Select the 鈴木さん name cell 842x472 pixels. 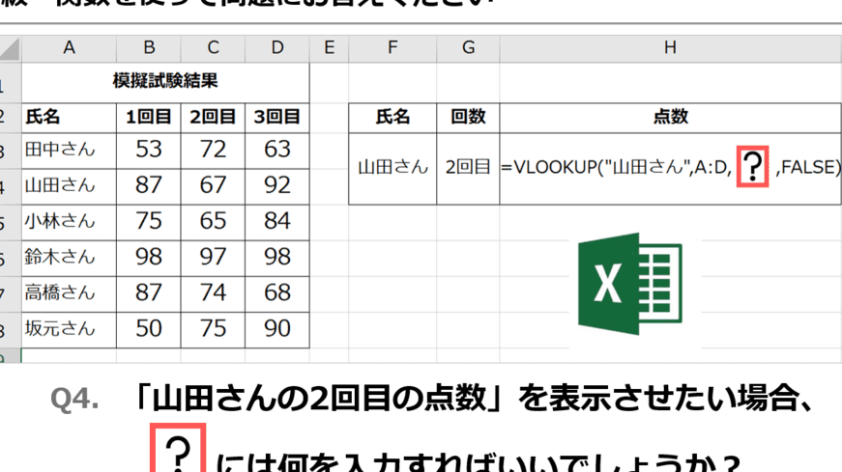pyautogui.click(x=69, y=259)
